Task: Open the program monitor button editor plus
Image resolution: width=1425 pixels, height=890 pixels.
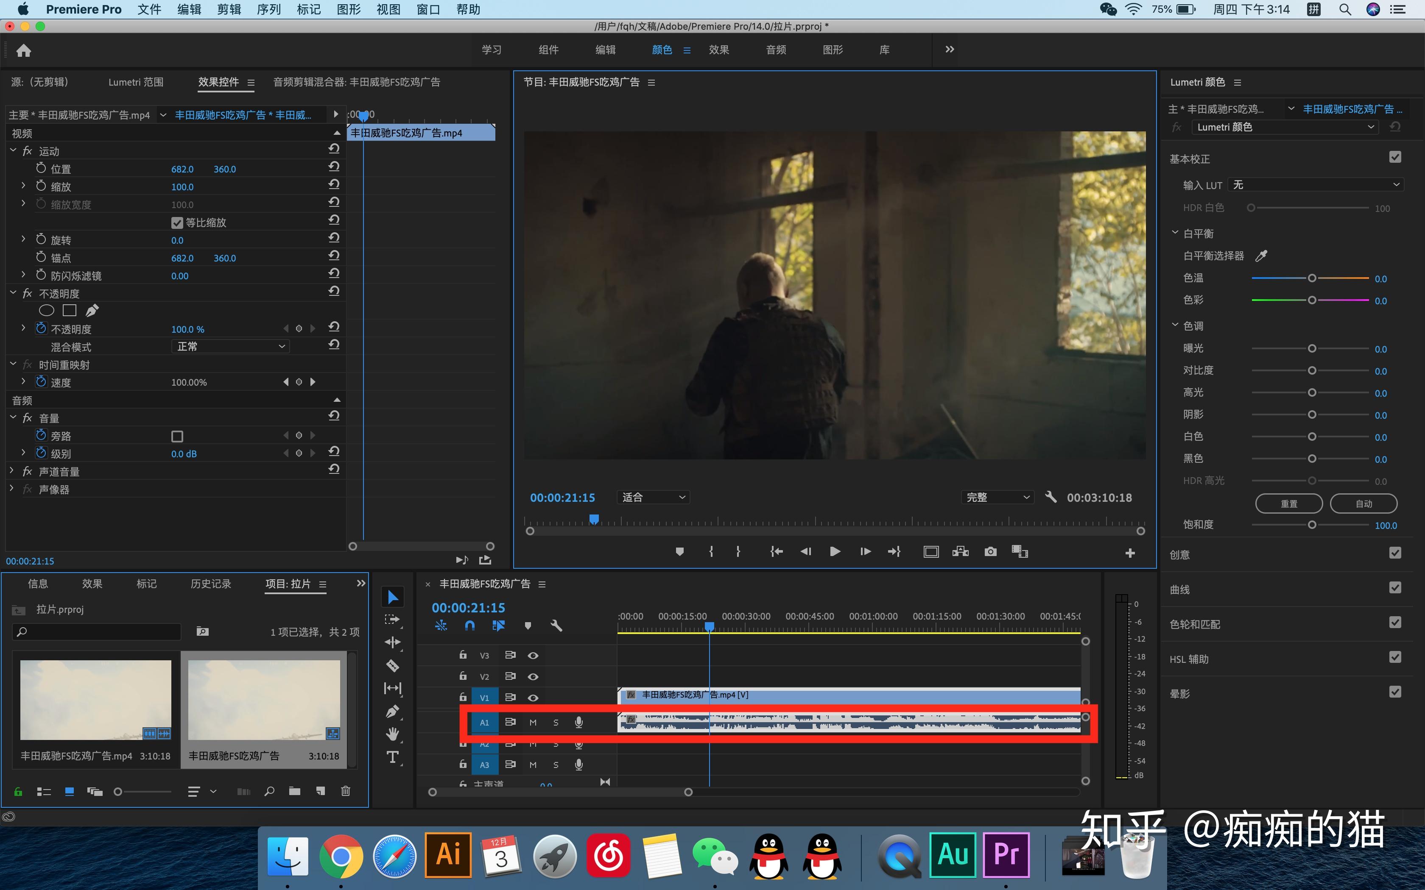Action: click(x=1129, y=553)
